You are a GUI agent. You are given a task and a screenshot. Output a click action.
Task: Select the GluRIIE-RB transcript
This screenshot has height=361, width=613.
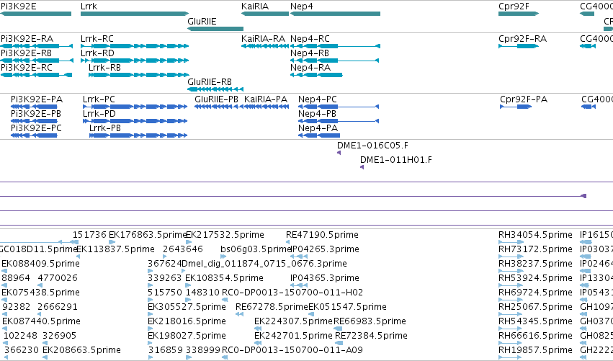pyautogui.click(x=215, y=89)
